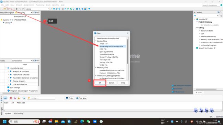Switch to the Processing messages tab
This screenshot has height=125, width=223.
(x=19, y=113)
